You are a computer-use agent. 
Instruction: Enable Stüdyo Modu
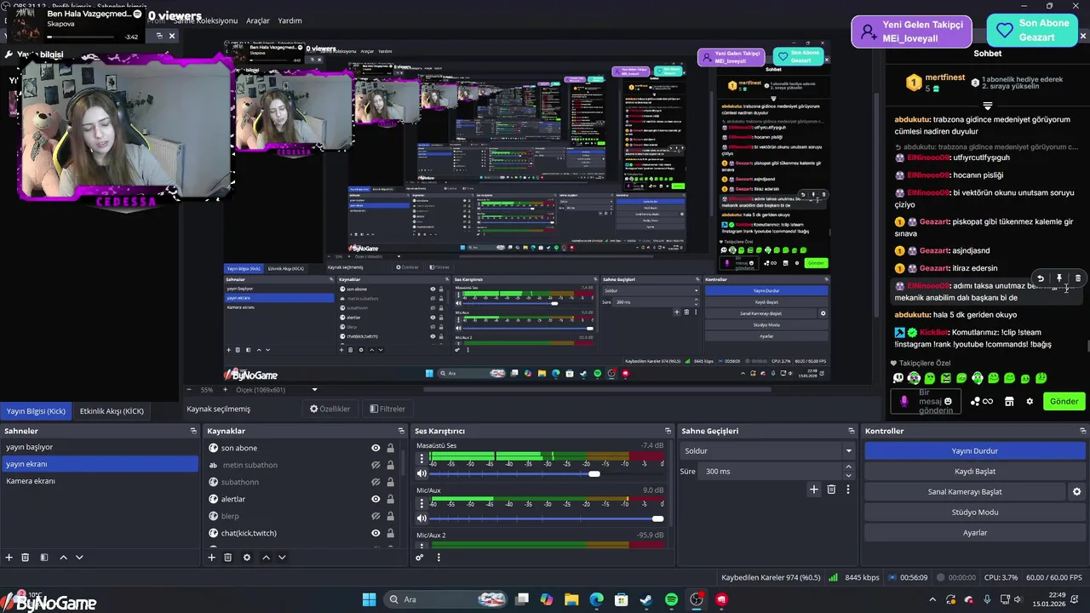pyautogui.click(x=975, y=513)
